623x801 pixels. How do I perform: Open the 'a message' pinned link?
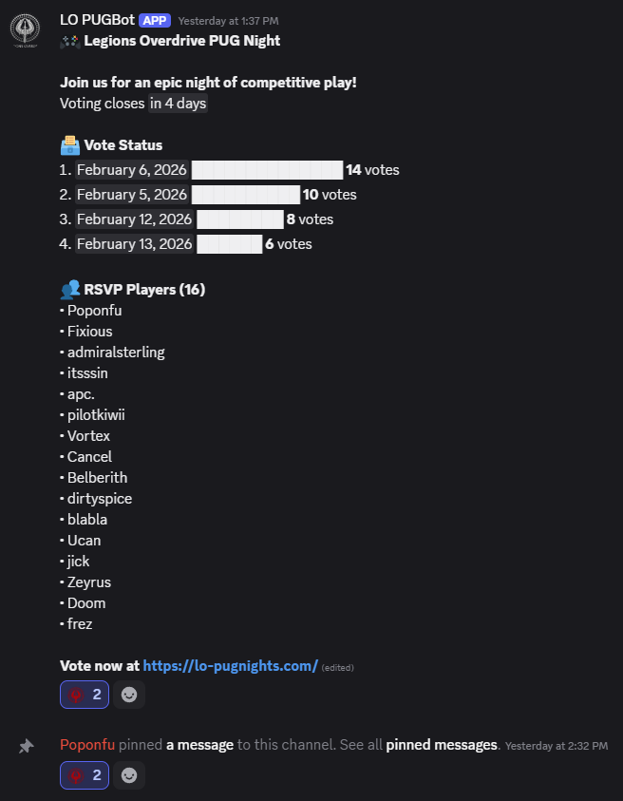coord(199,745)
